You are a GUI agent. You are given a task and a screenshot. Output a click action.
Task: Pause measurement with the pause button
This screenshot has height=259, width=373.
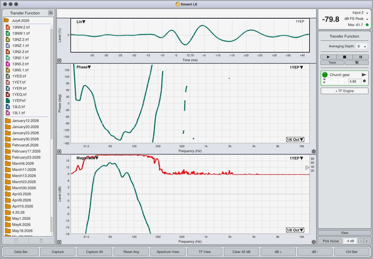[x=360, y=57]
